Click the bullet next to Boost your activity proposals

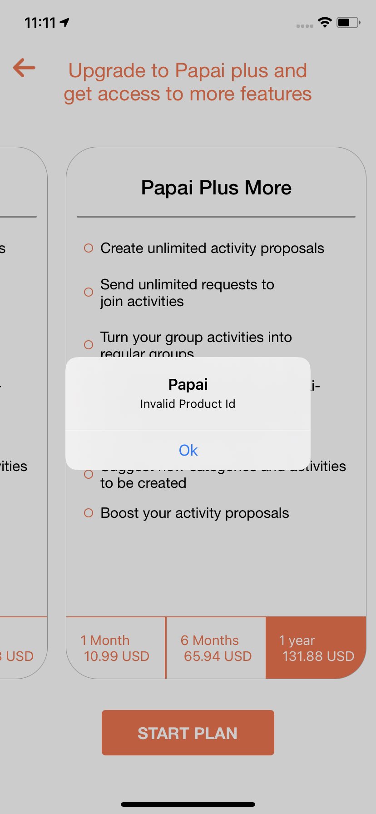(89, 513)
